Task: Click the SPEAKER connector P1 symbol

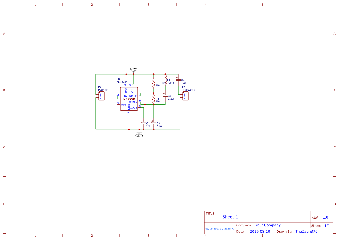Action: click(x=185, y=96)
